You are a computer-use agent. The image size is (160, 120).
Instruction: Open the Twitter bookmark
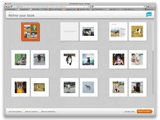(44, 9)
